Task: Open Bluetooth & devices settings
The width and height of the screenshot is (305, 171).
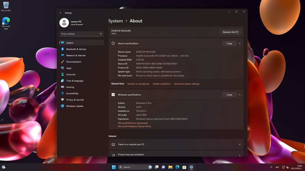Action: [x=81, y=49]
